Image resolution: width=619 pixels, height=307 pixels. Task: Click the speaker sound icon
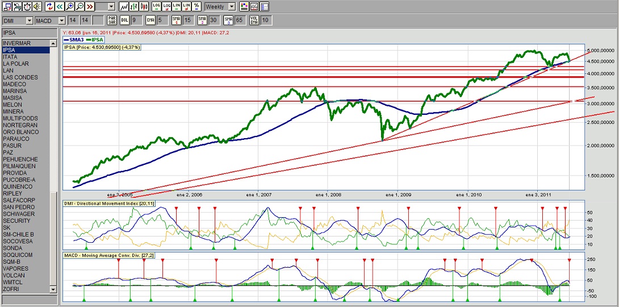tap(36, 7)
